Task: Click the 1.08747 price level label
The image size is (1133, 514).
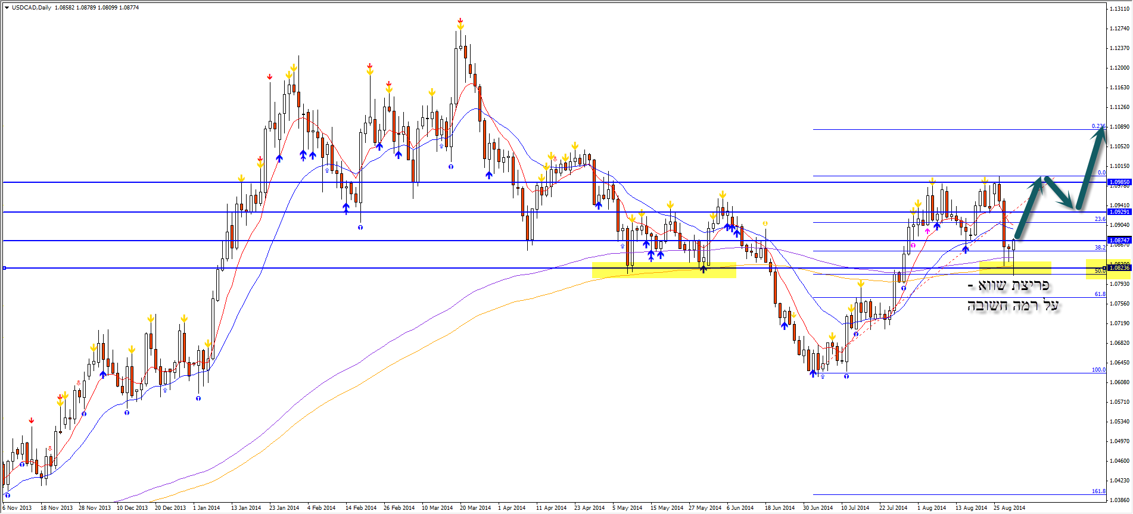Action: click(x=1119, y=241)
